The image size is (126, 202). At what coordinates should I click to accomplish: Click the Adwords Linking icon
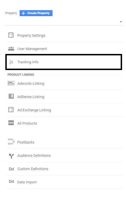(11, 83)
